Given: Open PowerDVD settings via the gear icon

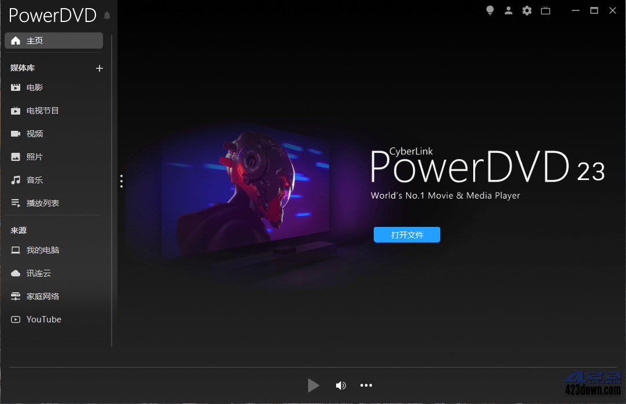Looking at the screenshot, I should 527,10.
